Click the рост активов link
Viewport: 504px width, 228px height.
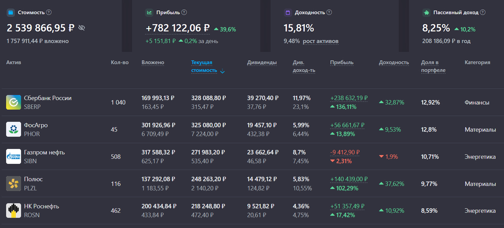pyautogui.click(x=320, y=41)
